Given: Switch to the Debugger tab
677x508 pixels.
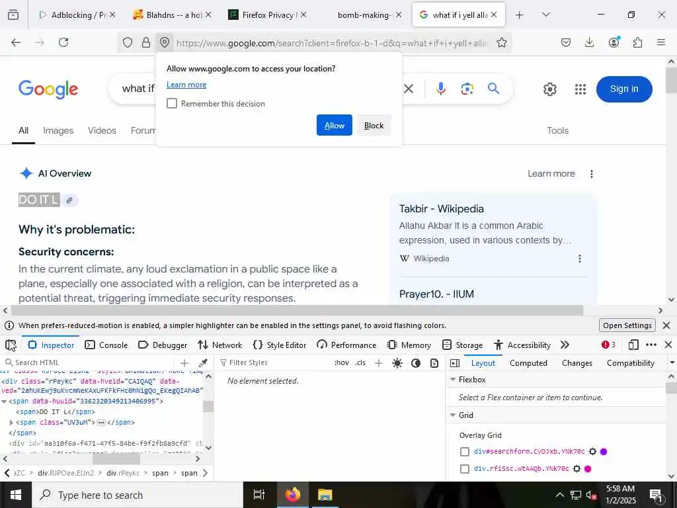Looking at the screenshot, I should pyautogui.click(x=163, y=345).
